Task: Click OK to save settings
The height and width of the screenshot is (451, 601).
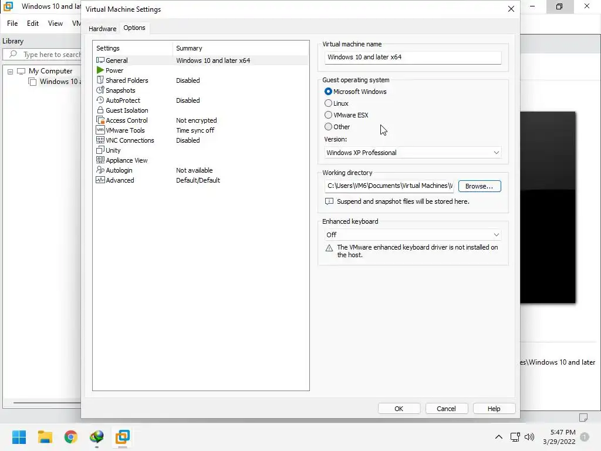Action: [399, 409]
